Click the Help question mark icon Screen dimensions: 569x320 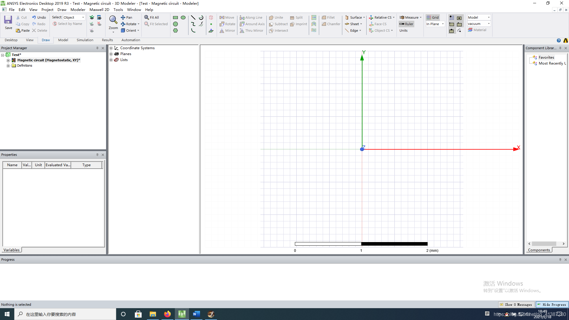(559, 40)
